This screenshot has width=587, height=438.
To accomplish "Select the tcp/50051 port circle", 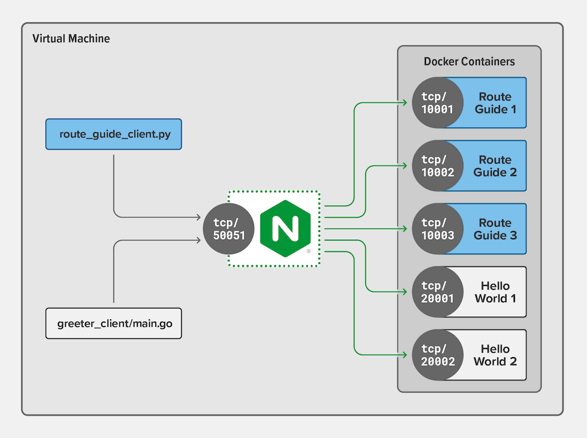I will pos(229,229).
